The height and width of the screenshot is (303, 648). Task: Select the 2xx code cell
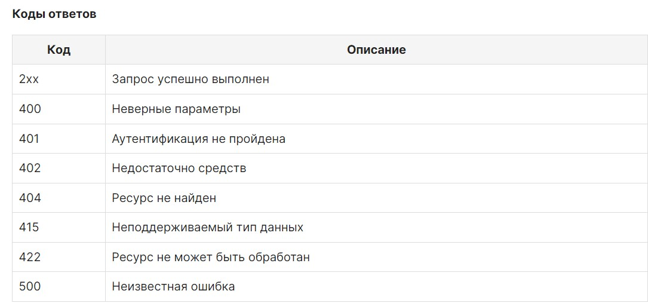pos(59,79)
